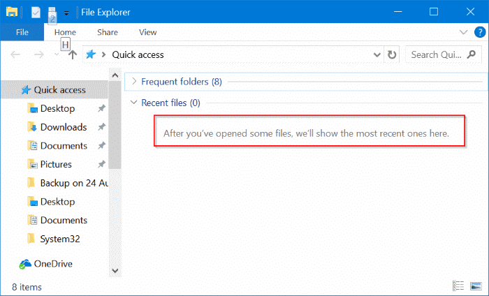Open System32 in the navigation pane
Image resolution: width=489 pixels, height=296 pixels.
60,239
